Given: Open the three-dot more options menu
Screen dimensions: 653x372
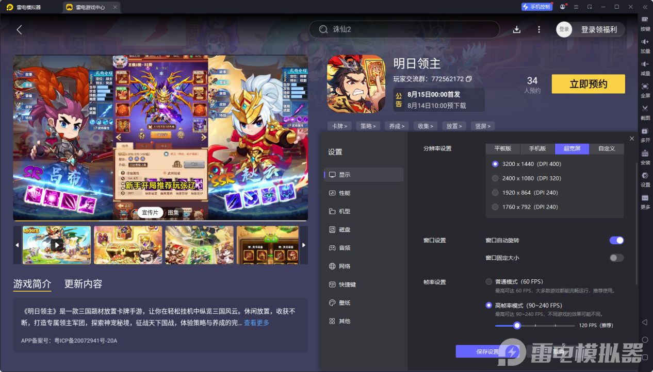Looking at the screenshot, I should coord(539,30).
